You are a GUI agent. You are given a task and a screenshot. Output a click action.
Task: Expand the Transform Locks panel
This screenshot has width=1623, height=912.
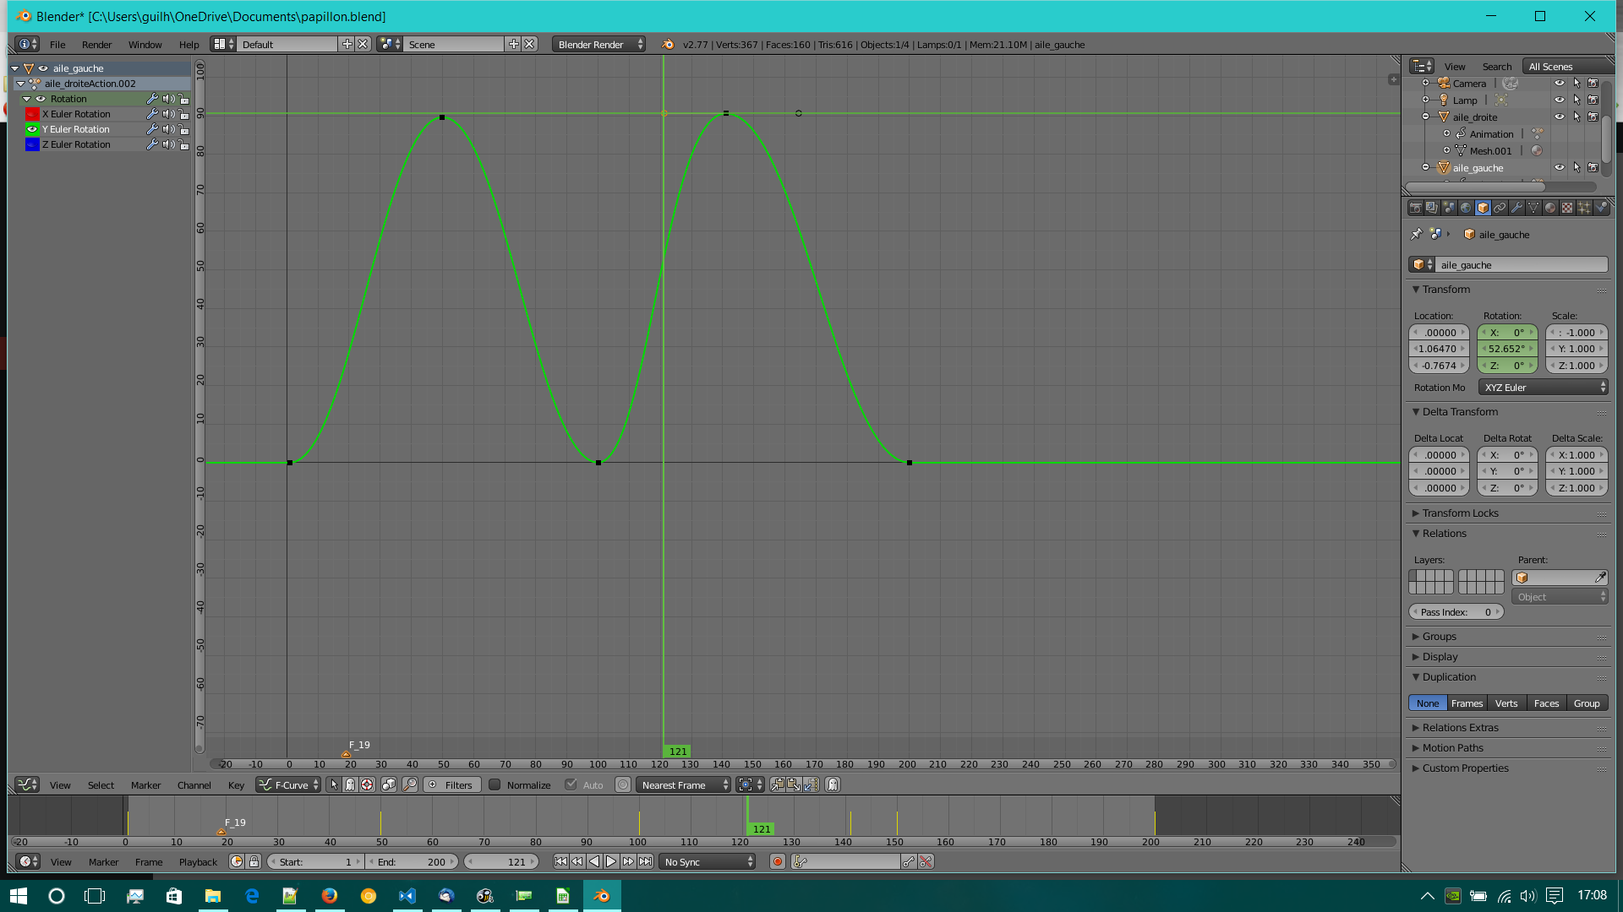click(1460, 513)
